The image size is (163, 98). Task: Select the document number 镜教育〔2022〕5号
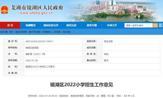(35, 54)
